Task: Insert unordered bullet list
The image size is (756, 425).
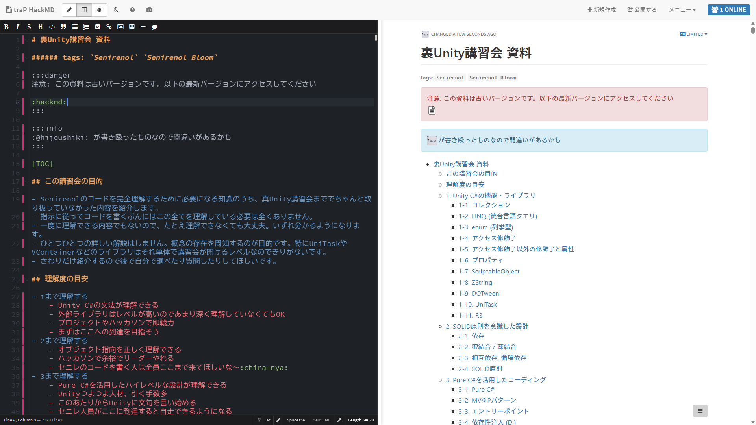Action: [x=75, y=27]
